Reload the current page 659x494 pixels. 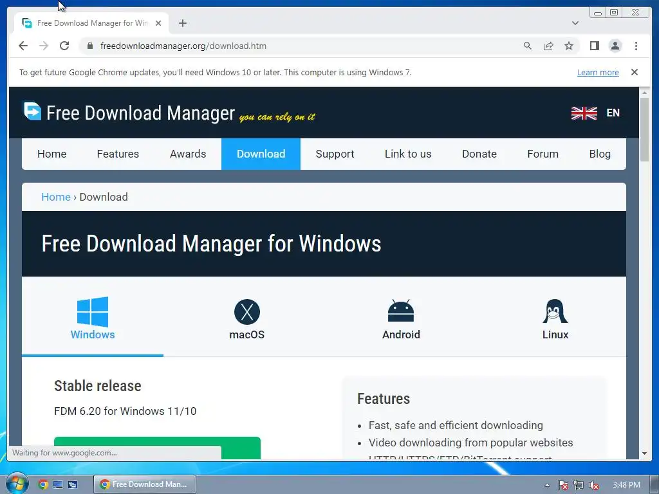[x=64, y=46]
